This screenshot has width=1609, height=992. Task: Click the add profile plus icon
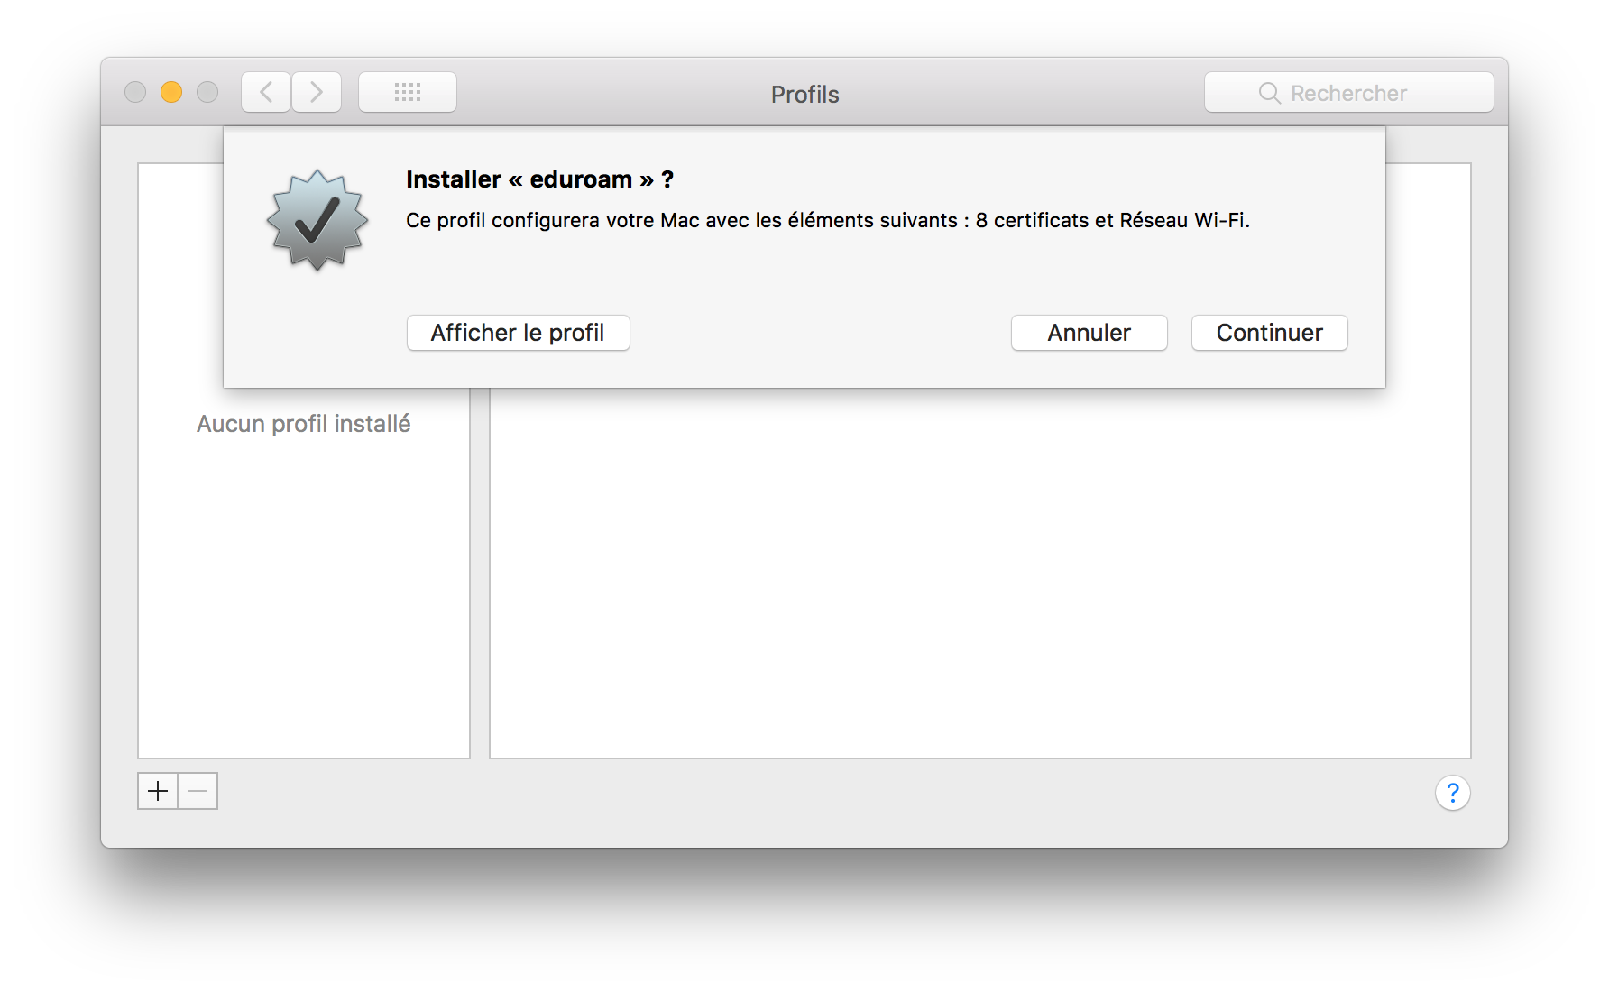click(158, 791)
